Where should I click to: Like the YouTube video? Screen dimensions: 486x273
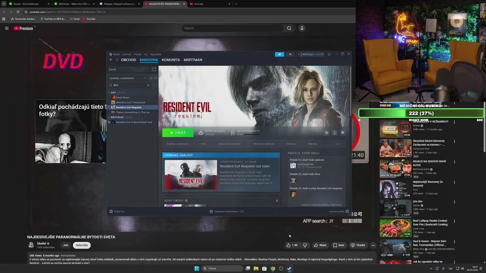tap(292, 245)
